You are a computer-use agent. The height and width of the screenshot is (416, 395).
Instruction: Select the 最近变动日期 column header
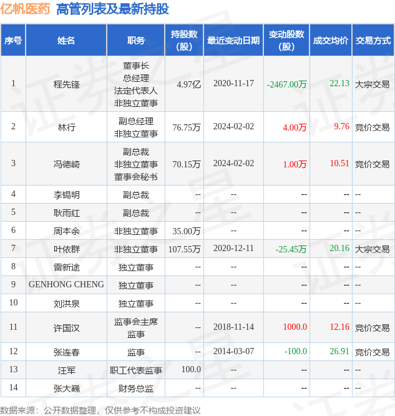[233, 41]
